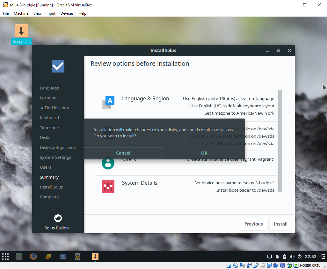Viewport: 327px width, 269px height.
Task: Click the VirtualBox display status icon
Action: (x=269, y=265)
